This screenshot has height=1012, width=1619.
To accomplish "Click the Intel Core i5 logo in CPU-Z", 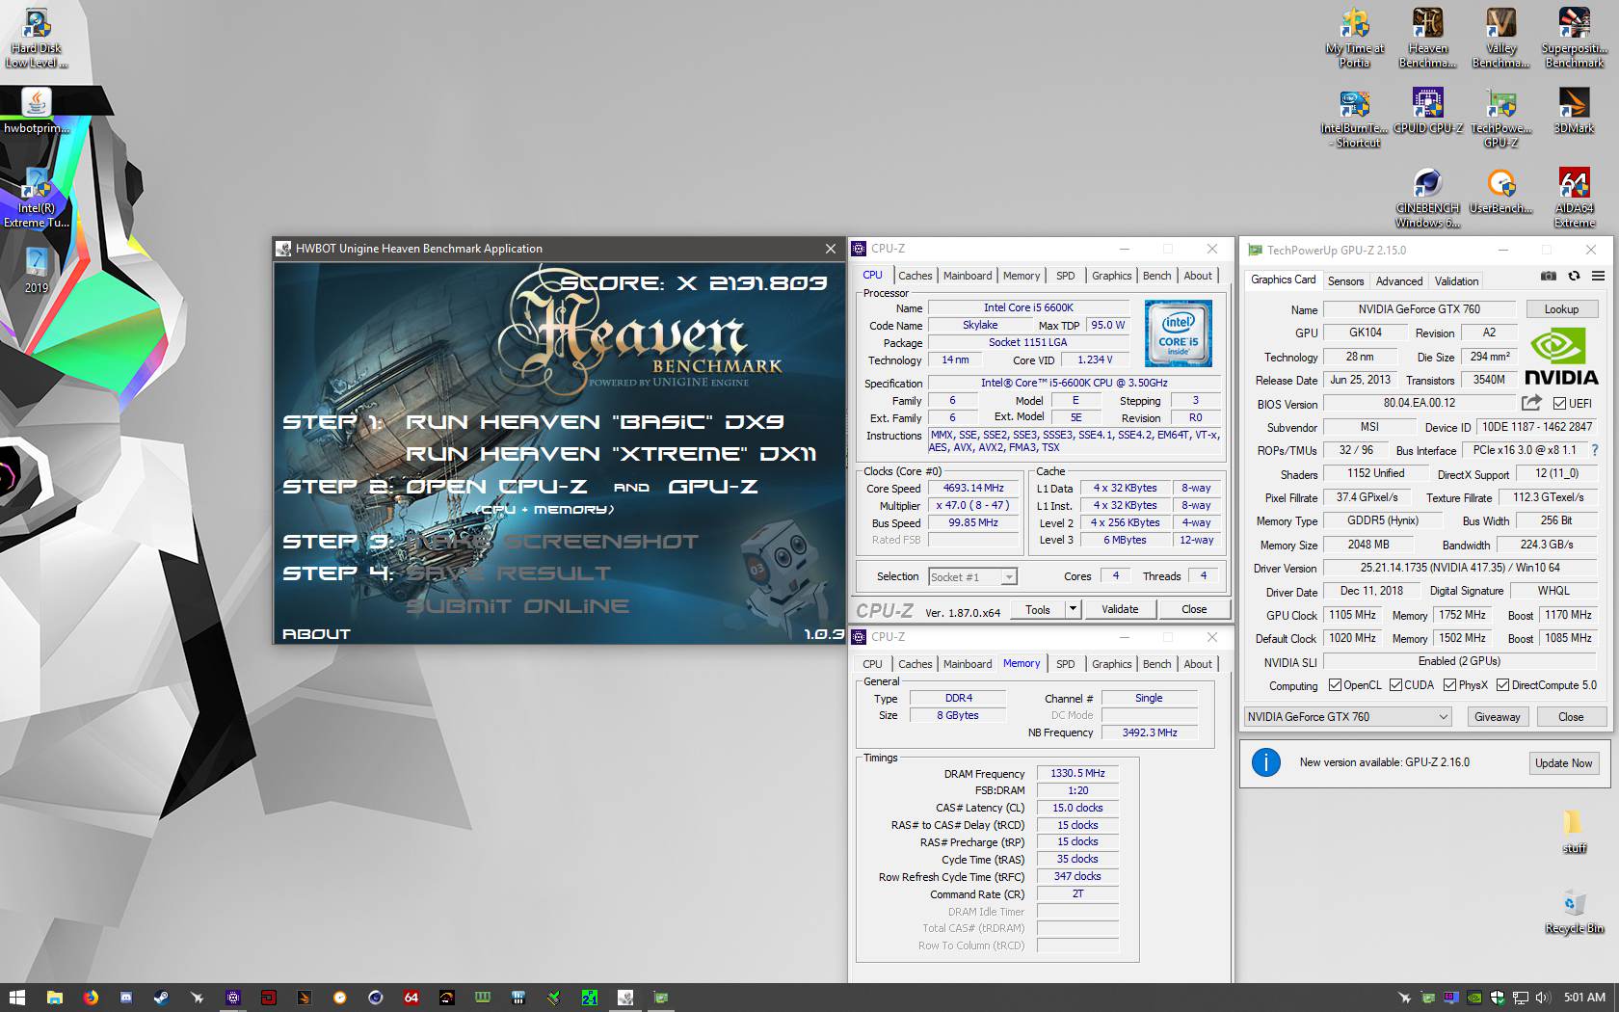I will (1178, 333).
